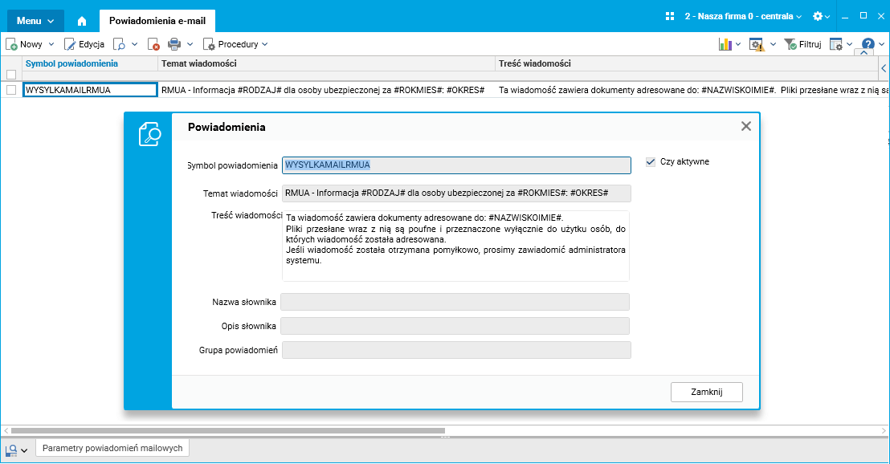This screenshot has height=464, width=890.
Task: Click the Treść wiadomości grid cell text
Action: click(x=692, y=90)
